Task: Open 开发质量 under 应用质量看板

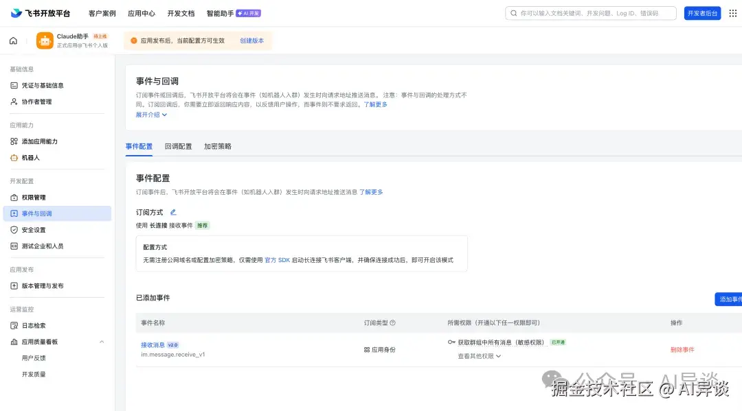Action: tap(34, 374)
